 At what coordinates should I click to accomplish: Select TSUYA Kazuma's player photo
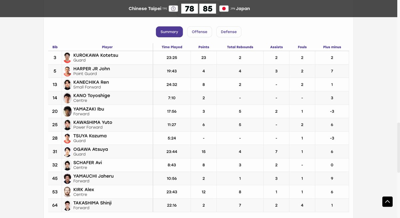tap(67, 138)
